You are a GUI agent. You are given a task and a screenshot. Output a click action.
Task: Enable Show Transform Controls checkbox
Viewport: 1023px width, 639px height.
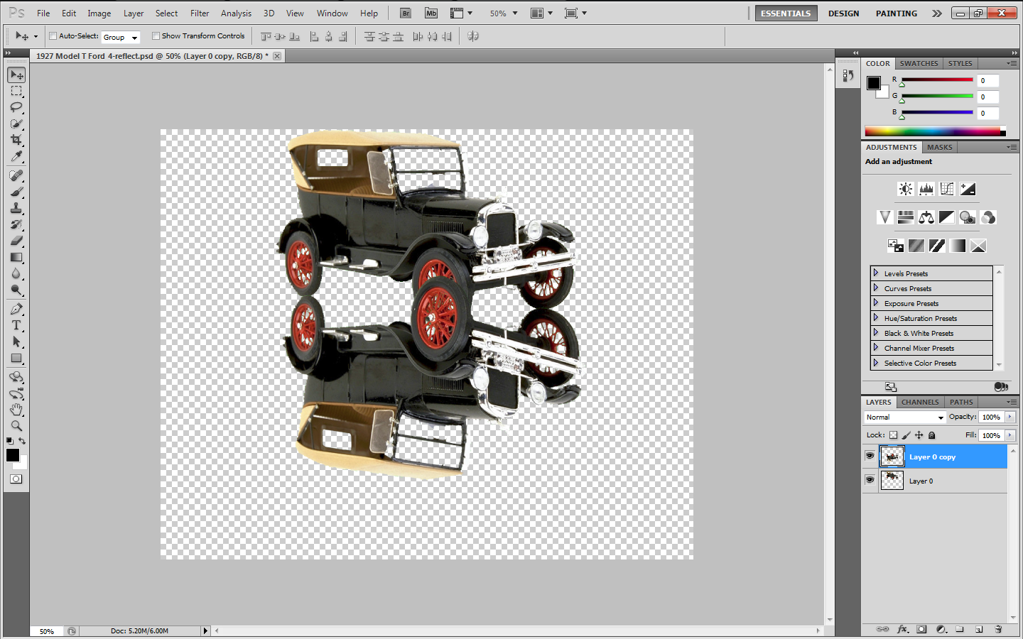(x=156, y=36)
